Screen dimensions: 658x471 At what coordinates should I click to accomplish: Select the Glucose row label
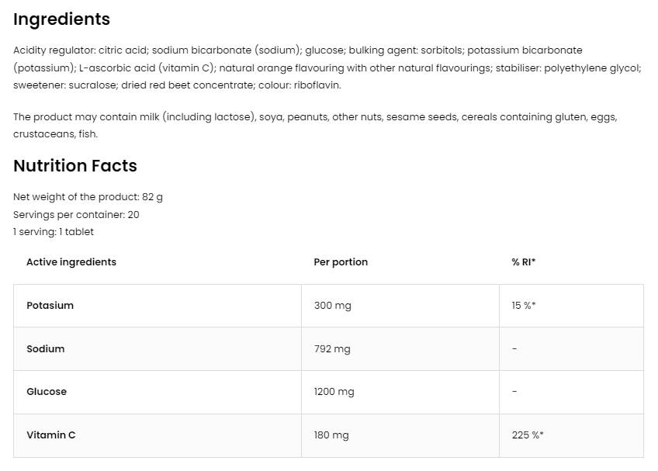coord(47,392)
